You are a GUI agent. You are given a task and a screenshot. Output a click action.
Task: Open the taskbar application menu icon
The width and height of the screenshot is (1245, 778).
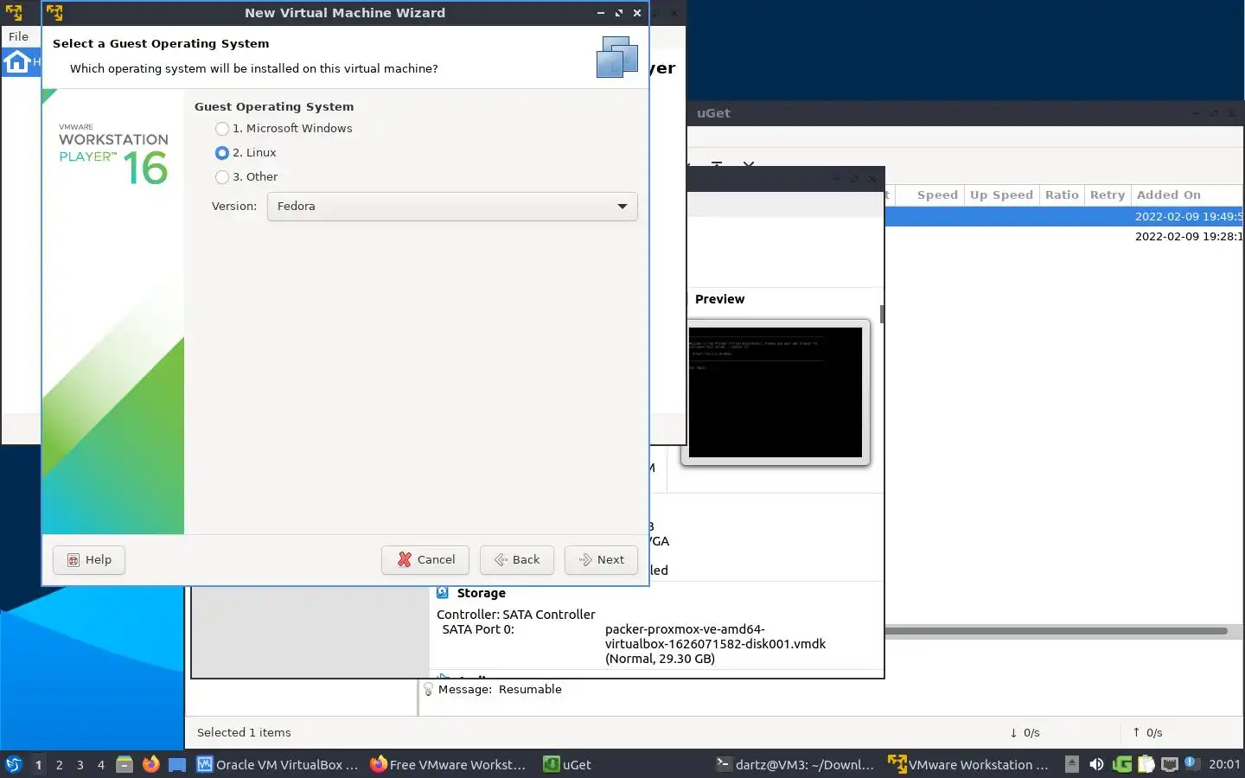click(14, 764)
